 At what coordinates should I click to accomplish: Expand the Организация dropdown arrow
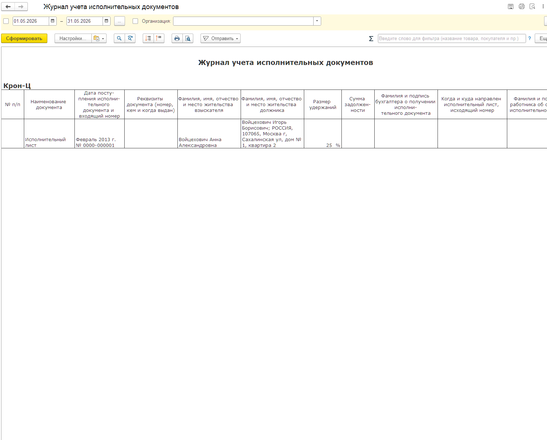317,21
